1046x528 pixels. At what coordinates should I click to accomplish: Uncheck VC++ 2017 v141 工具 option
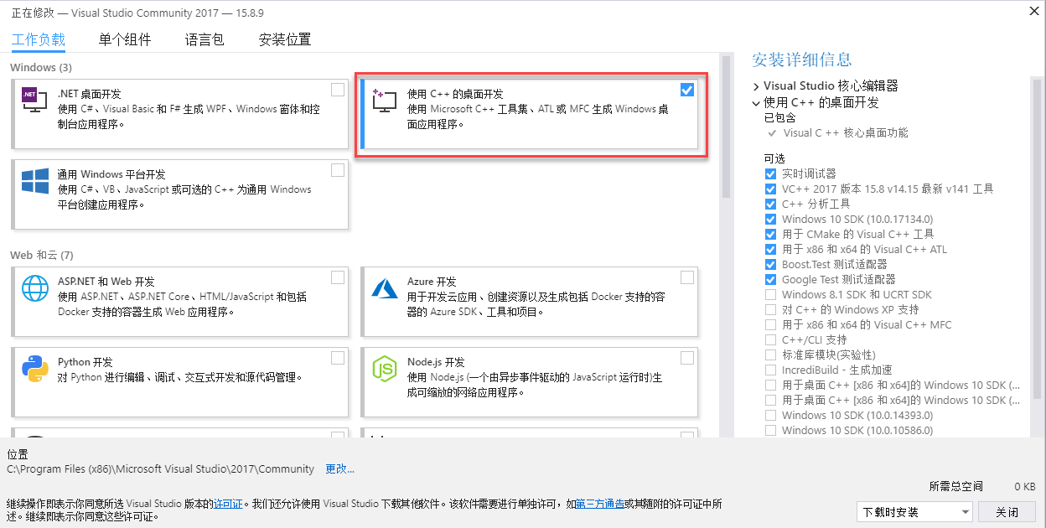(770, 189)
